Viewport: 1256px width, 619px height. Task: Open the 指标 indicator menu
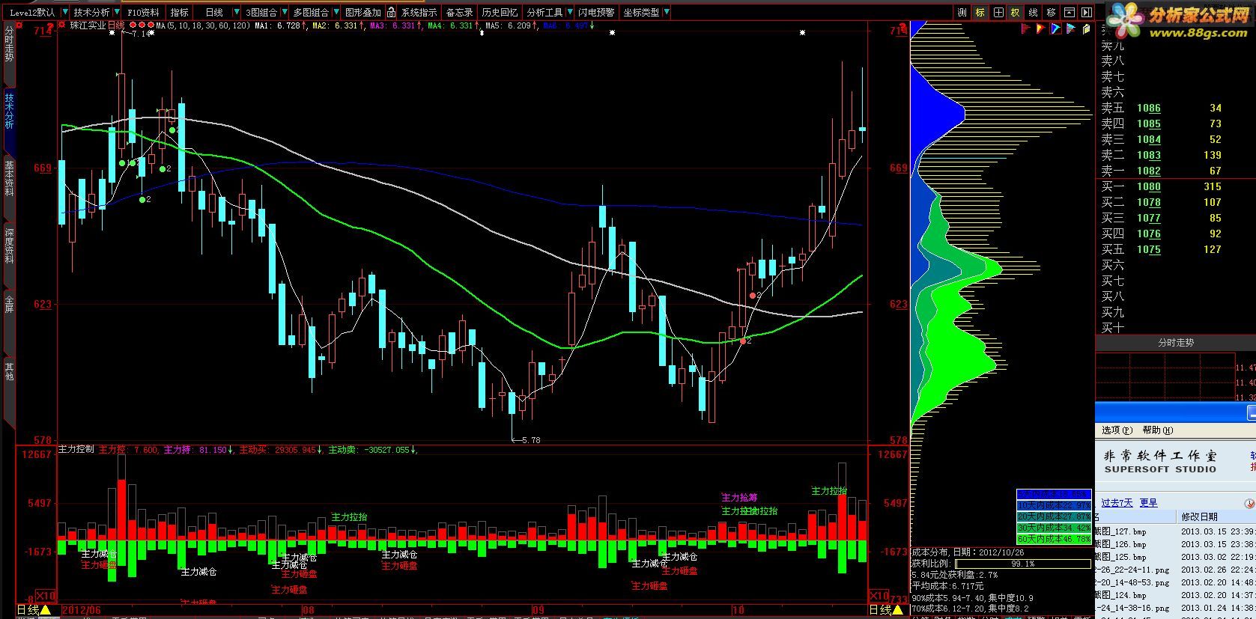coord(179,13)
